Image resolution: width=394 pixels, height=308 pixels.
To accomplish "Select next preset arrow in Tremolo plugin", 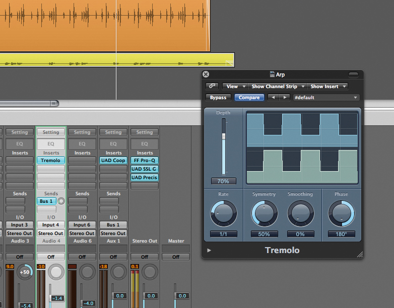I will [285, 98].
